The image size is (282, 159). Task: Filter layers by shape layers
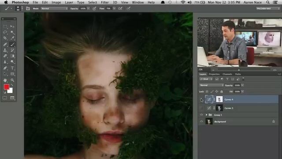(233, 79)
